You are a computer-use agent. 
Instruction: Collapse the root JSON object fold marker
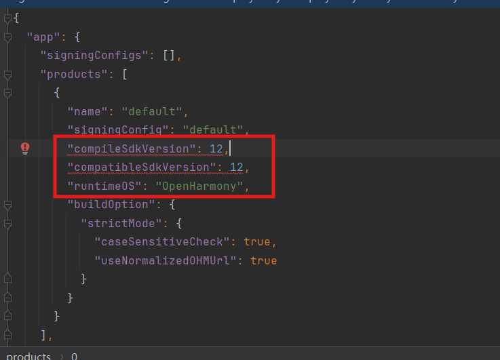[7, 18]
